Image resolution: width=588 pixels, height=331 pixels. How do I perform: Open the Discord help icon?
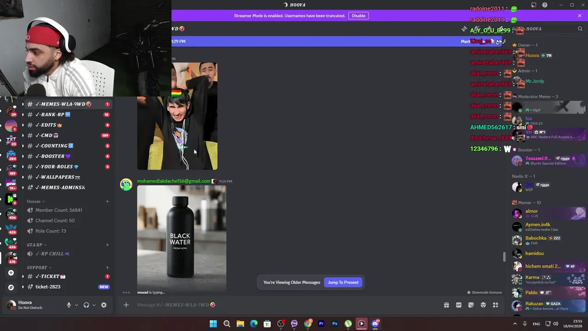click(x=545, y=5)
